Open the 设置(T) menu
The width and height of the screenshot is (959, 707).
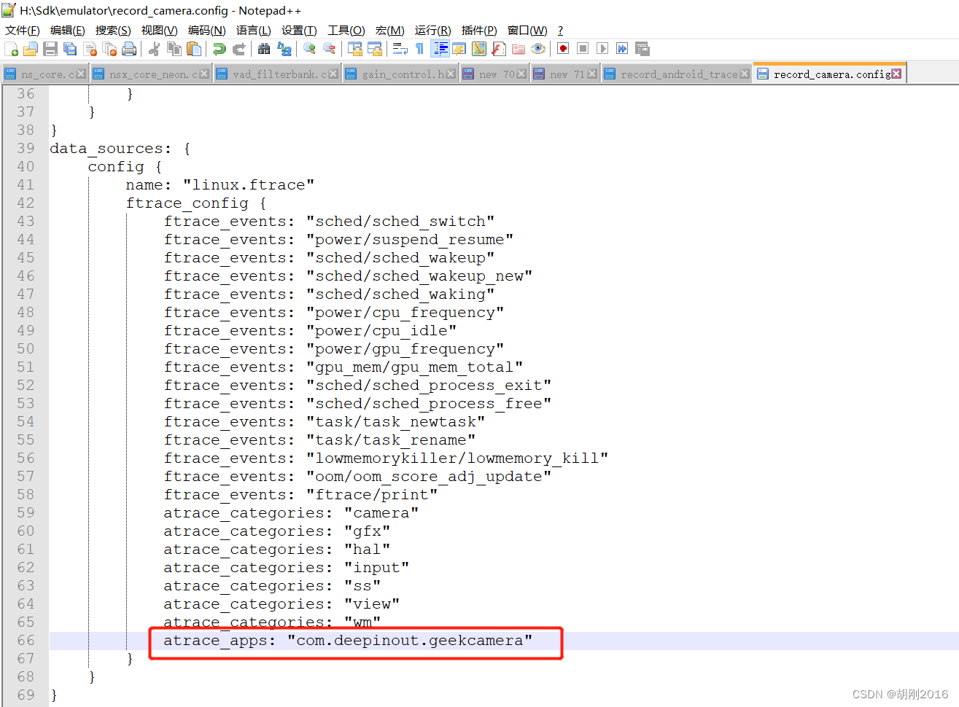point(299,30)
